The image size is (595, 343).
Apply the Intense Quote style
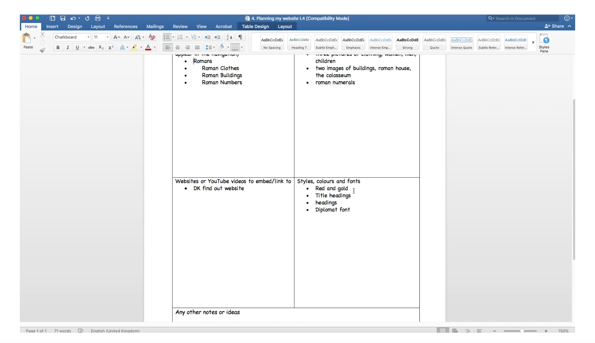click(462, 42)
